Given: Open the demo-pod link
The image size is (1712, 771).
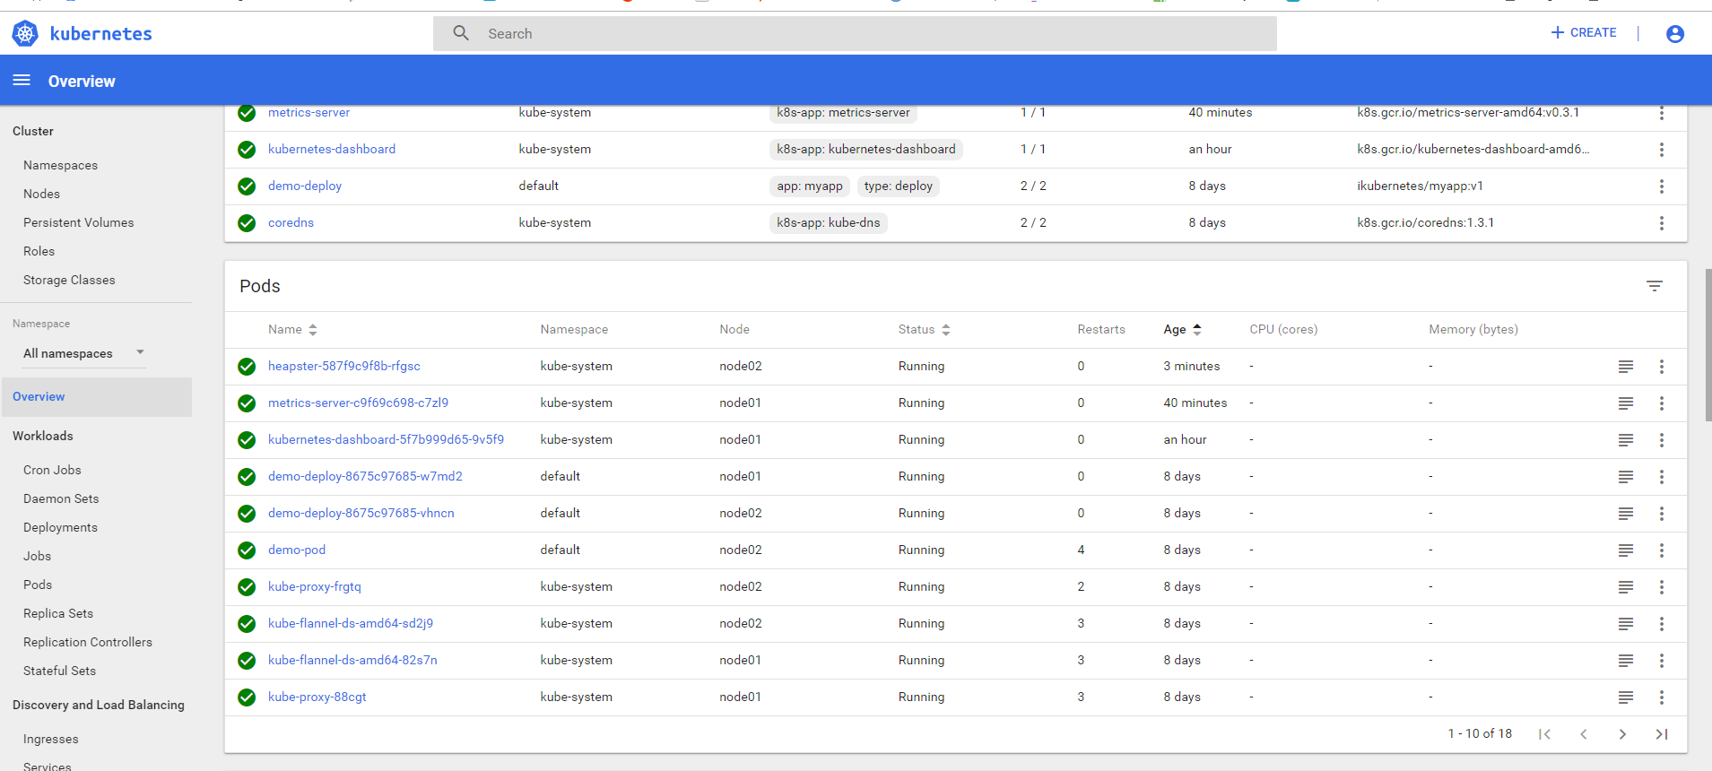Looking at the screenshot, I should [297, 550].
